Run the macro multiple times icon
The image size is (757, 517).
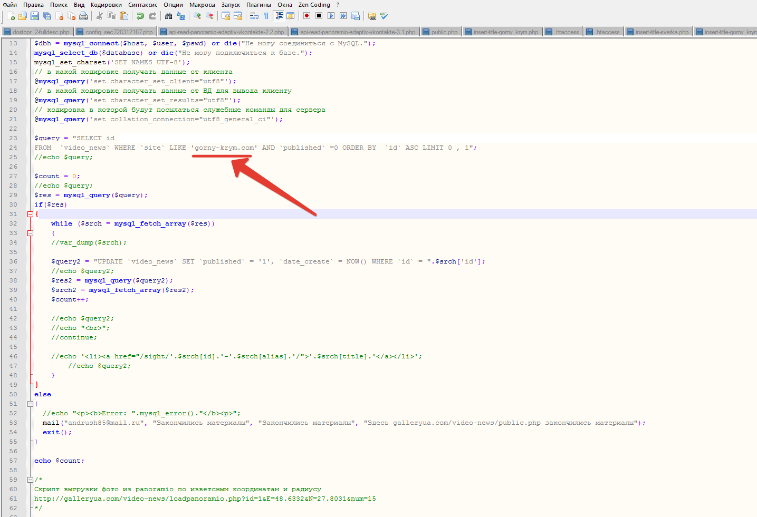343,16
